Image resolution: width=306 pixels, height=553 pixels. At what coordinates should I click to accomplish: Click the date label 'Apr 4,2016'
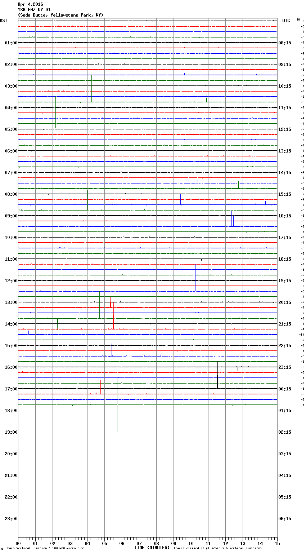30,4
